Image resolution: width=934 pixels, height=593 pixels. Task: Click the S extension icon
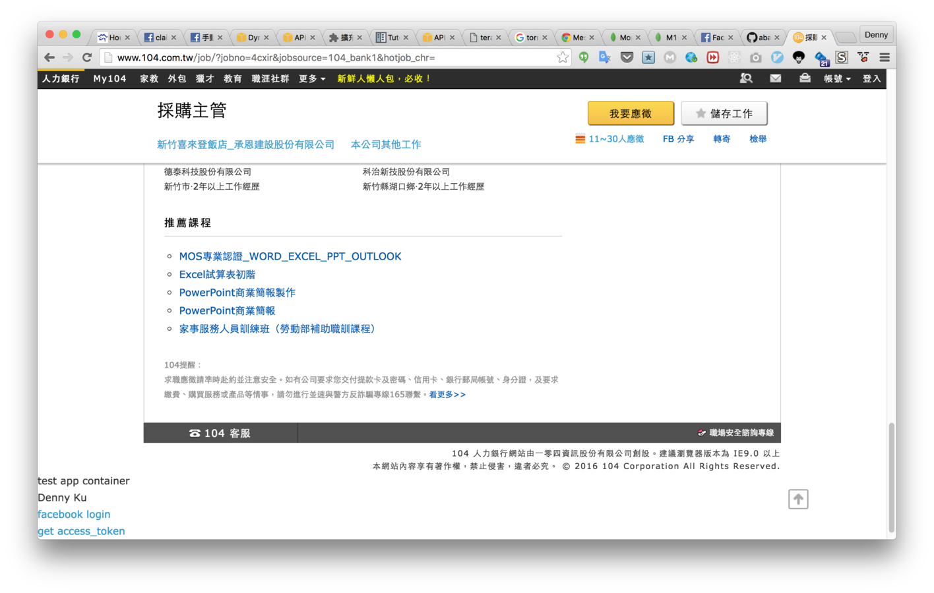[842, 57]
